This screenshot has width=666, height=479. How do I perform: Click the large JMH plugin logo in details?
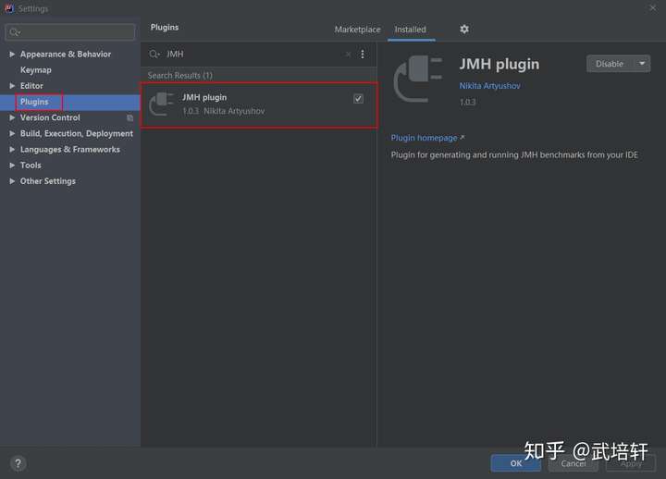point(418,79)
